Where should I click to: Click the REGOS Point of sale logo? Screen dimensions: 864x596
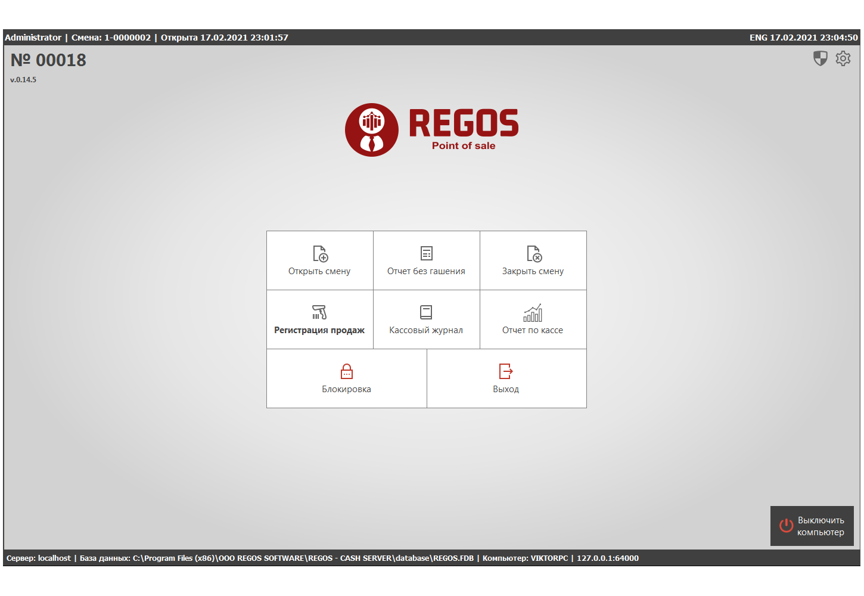(x=432, y=130)
